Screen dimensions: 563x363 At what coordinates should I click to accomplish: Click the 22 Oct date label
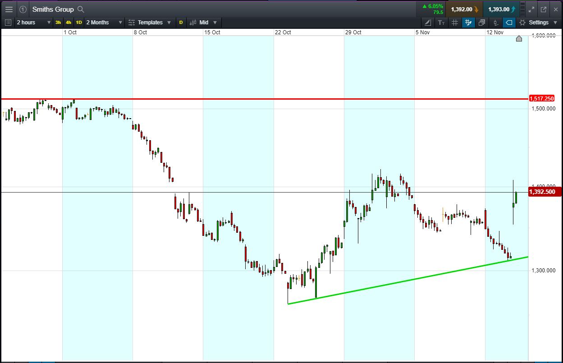pyautogui.click(x=283, y=32)
